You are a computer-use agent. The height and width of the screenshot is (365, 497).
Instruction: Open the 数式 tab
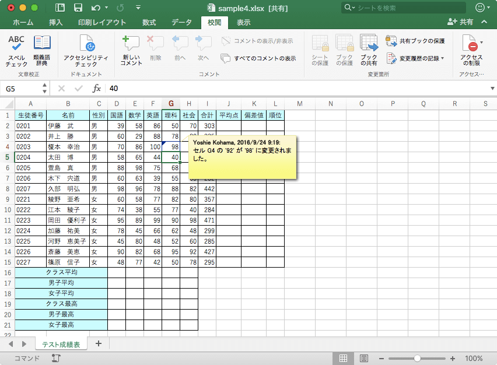point(149,22)
